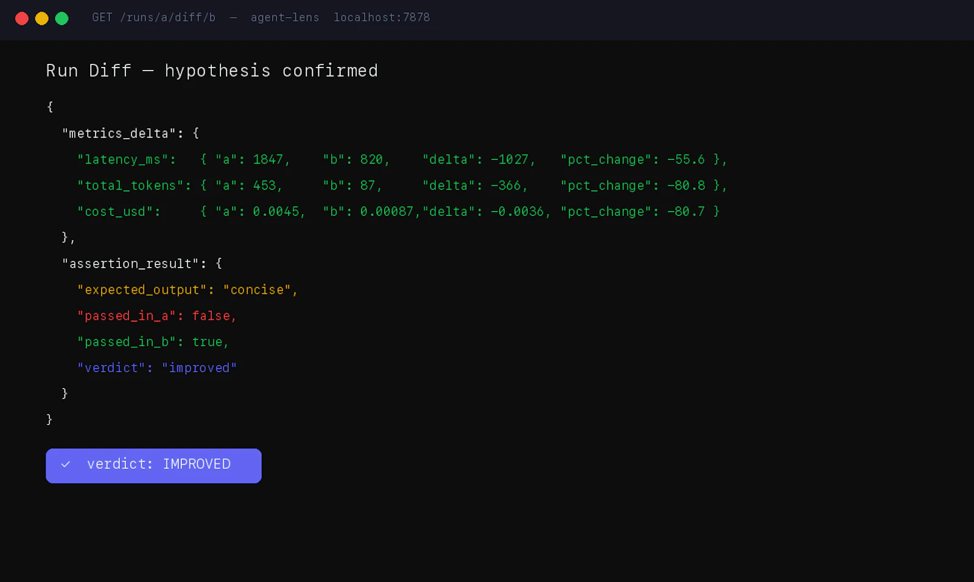Click the "assertion_result" key

click(x=130, y=264)
